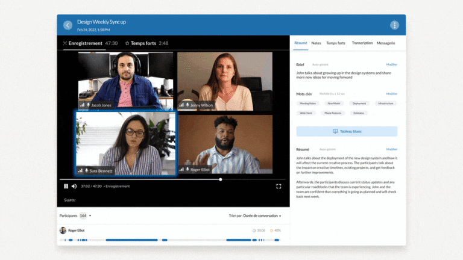Click the star icon beside Temps forts
Screen dimensions: 463x260
pyautogui.click(x=127, y=43)
